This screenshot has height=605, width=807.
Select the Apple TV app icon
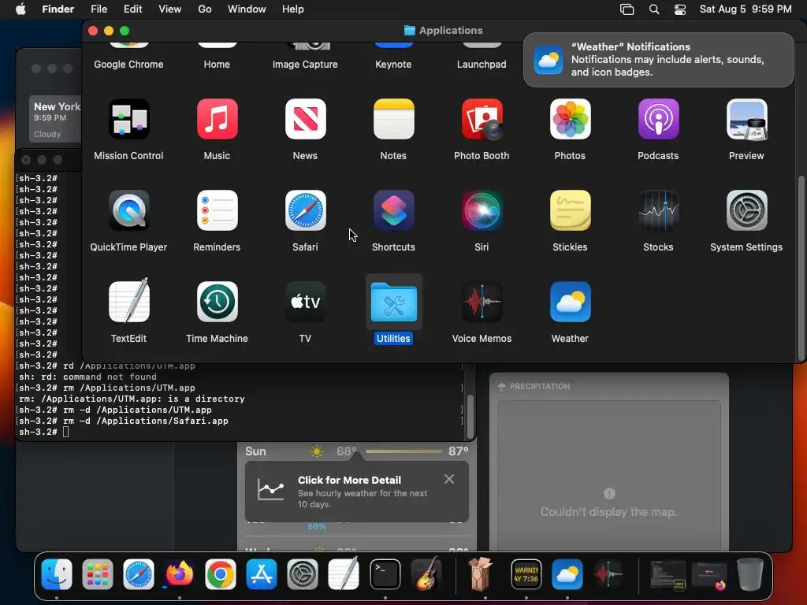point(305,302)
